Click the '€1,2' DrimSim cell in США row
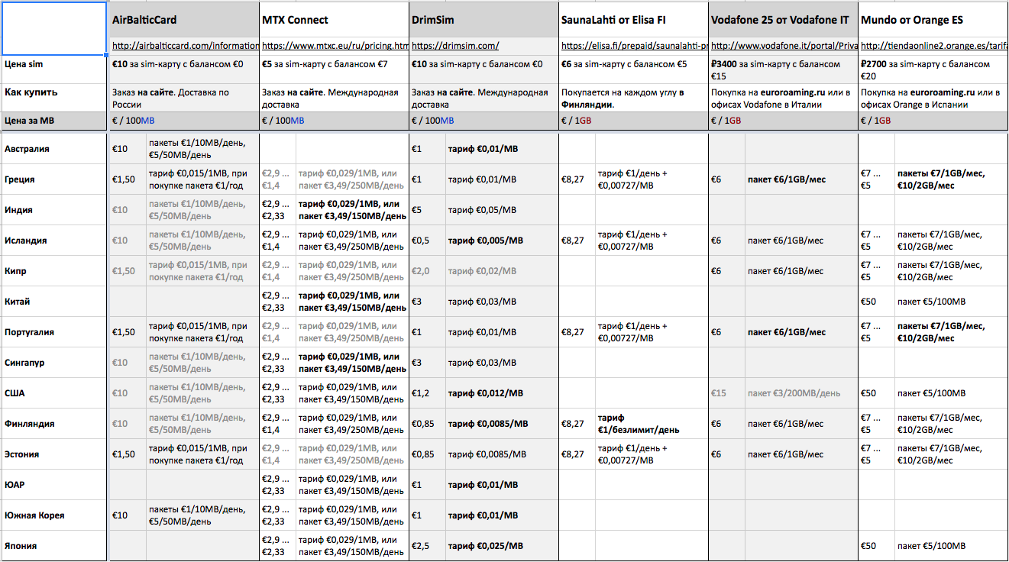The height and width of the screenshot is (562, 1009). point(428,393)
